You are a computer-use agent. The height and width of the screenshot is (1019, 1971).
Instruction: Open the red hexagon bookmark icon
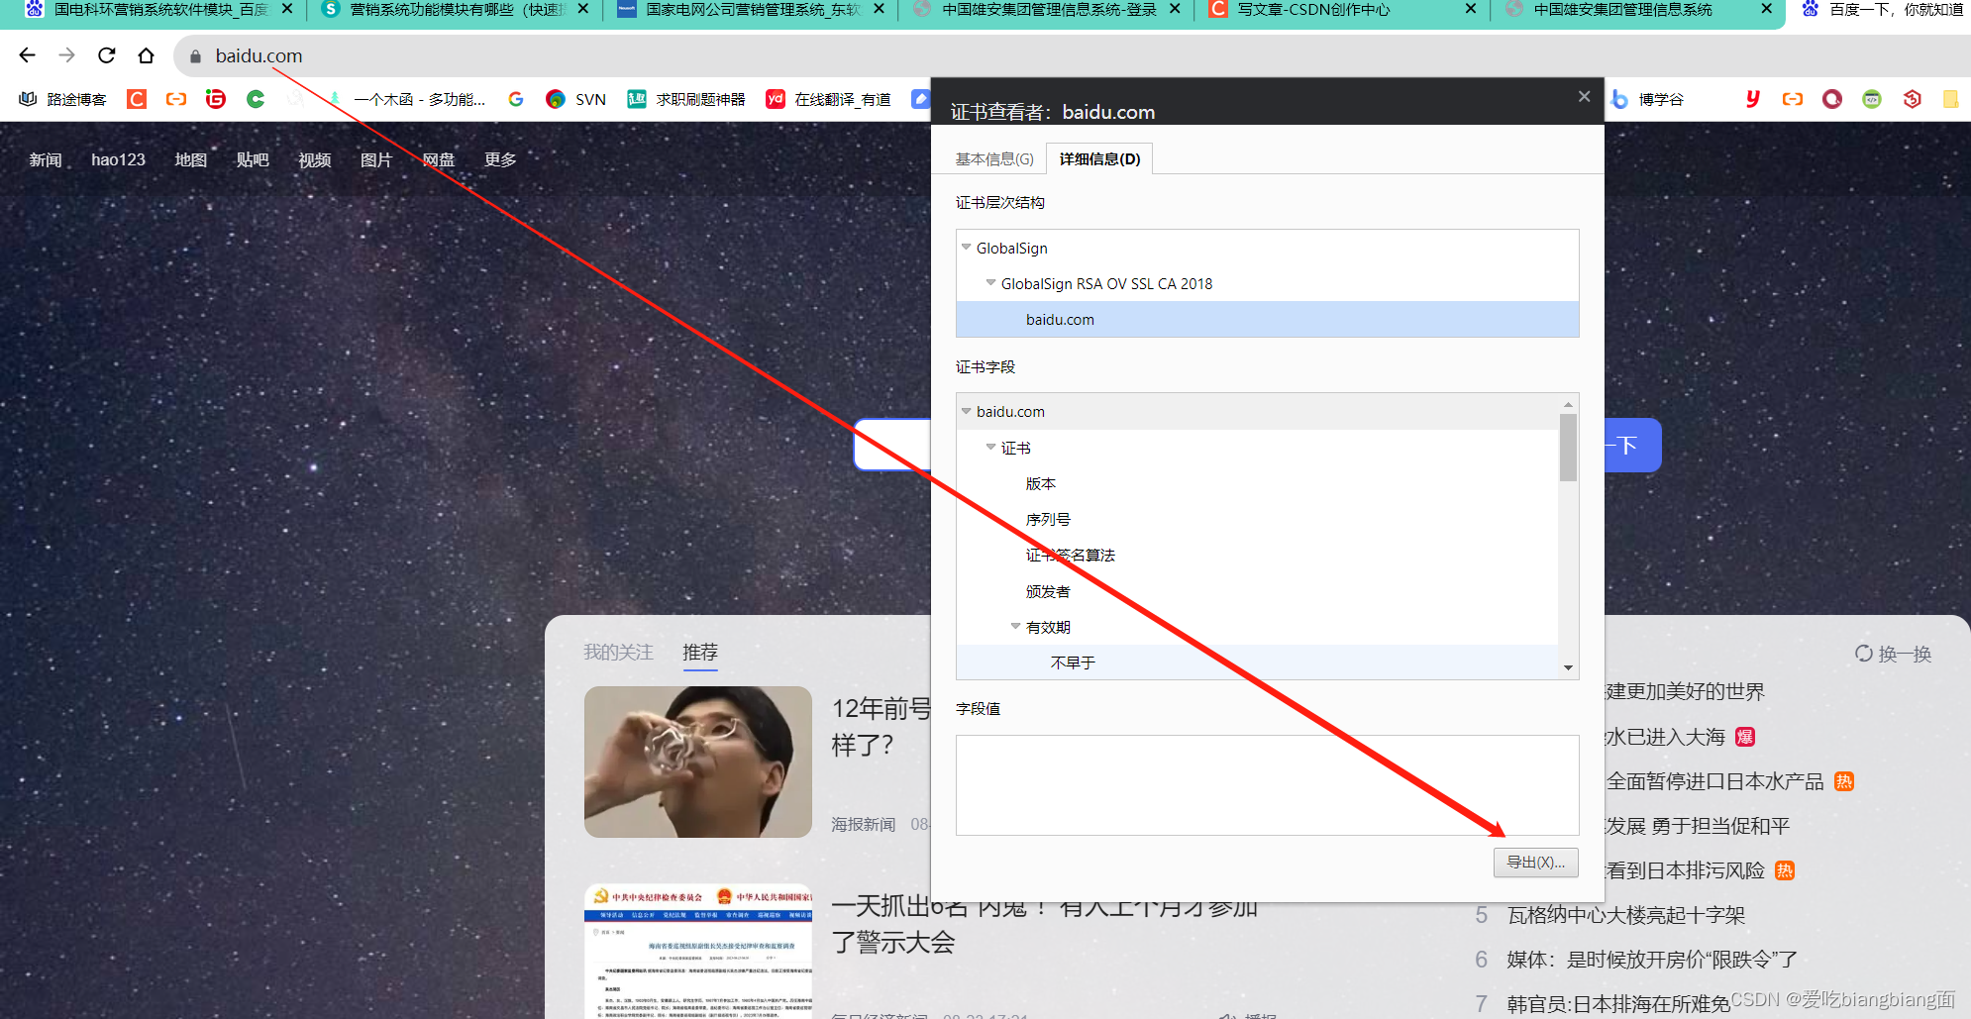coord(1912,99)
